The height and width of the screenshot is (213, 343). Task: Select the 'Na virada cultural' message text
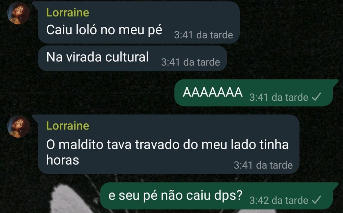[x=97, y=57]
